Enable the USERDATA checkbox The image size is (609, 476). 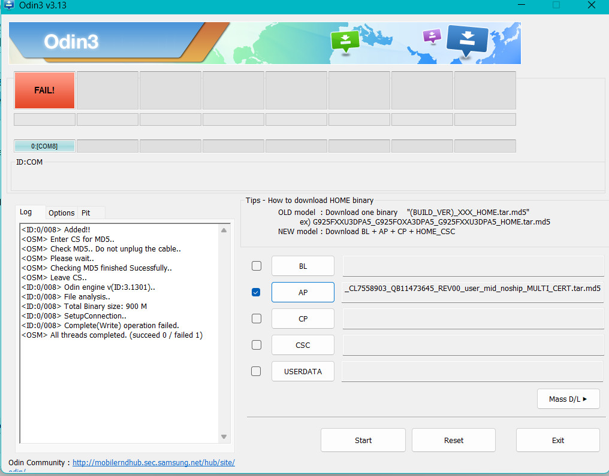256,371
